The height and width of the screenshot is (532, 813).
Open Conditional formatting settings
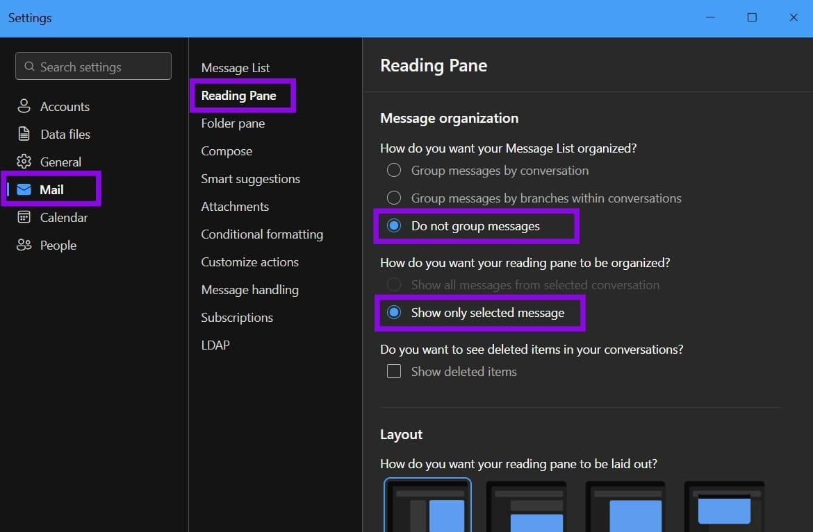tap(262, 234)
